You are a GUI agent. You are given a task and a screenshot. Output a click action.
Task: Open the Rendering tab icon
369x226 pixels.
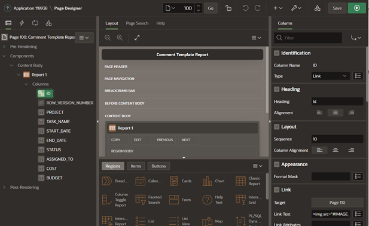8,23
